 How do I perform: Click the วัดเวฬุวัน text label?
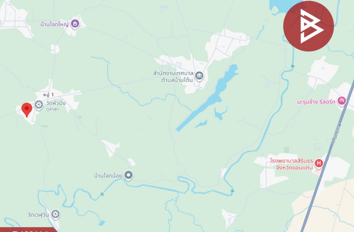point(38,215)
